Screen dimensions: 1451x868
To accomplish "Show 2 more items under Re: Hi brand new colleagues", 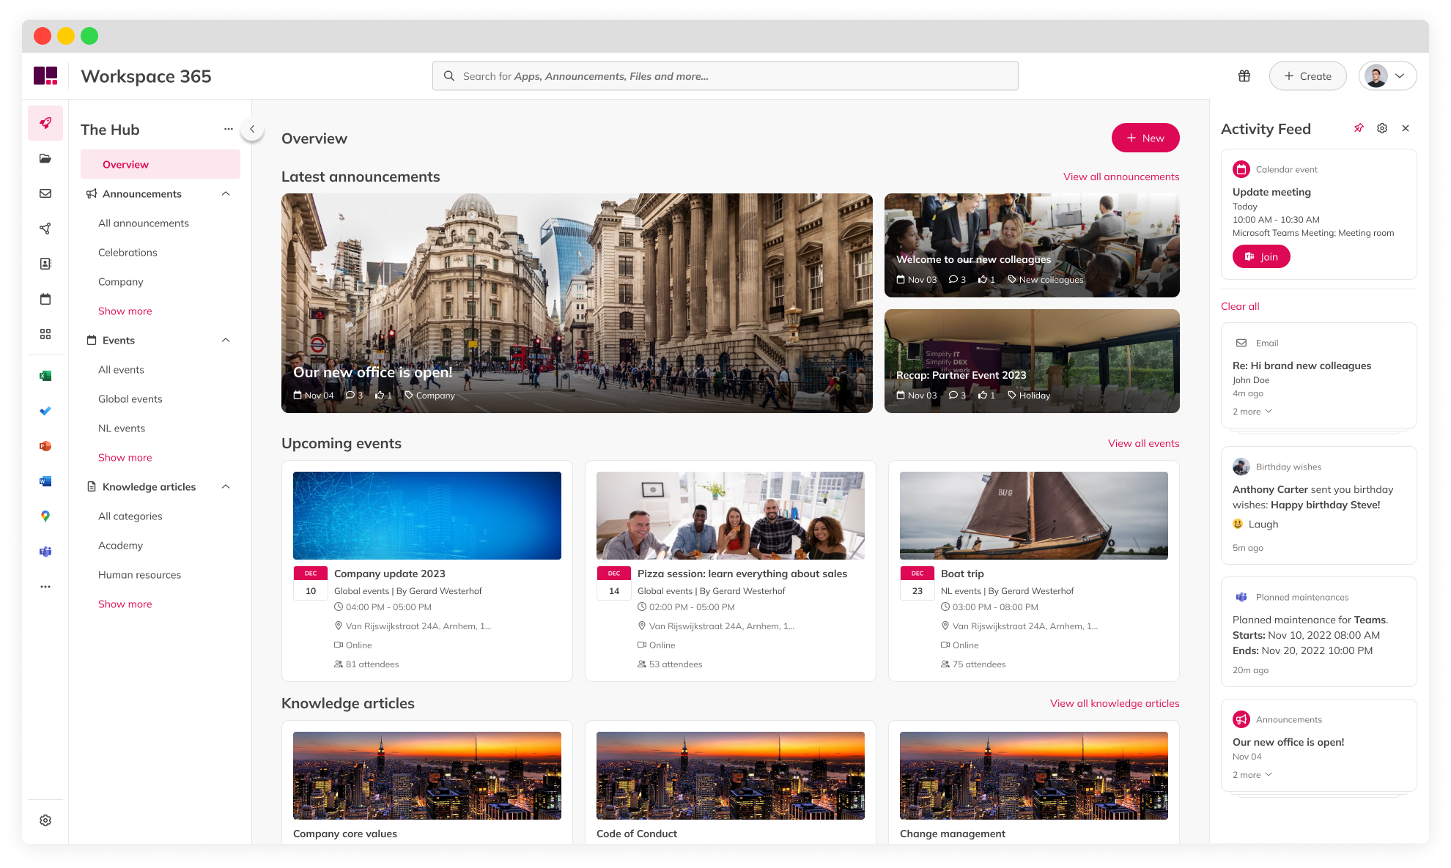I will click(1252, 411).
